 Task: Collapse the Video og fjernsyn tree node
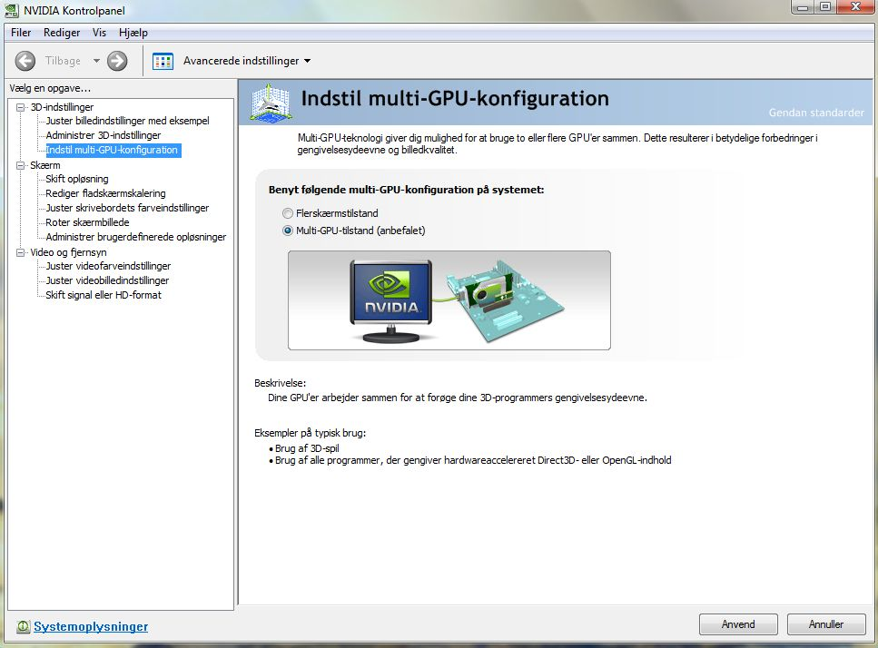point(21,252)
